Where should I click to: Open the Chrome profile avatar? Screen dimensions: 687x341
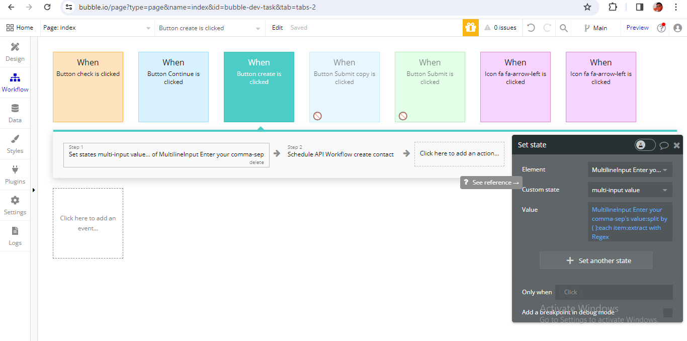[658, 7]
